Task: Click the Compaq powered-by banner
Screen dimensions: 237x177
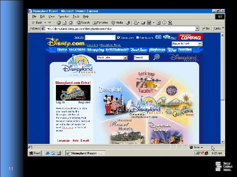Action: pyautogui.click(x=190, y=37)
